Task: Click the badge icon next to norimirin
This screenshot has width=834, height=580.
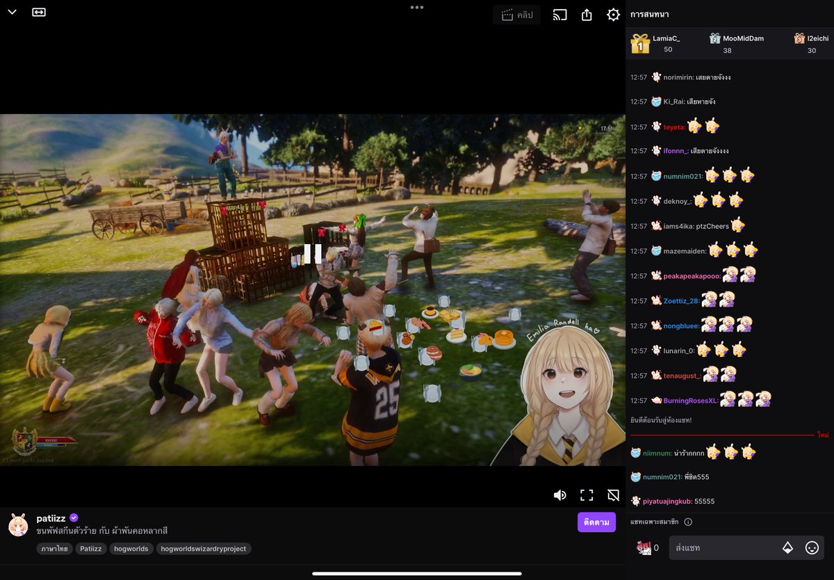Action: (x=656, y=77)
